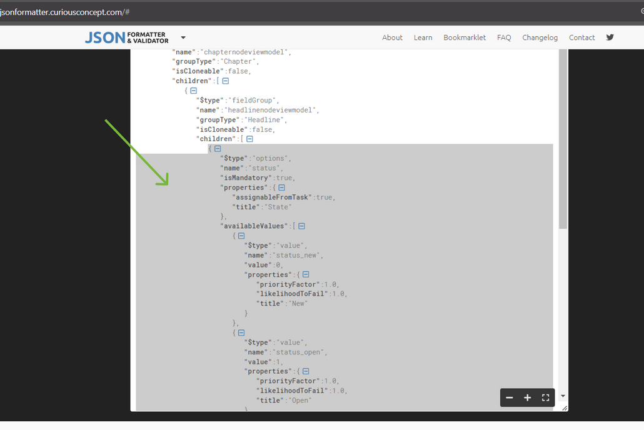Viewport: 644px width, 430px height.
Task: Click the "isMandatory" key
Action: [246, 178]
